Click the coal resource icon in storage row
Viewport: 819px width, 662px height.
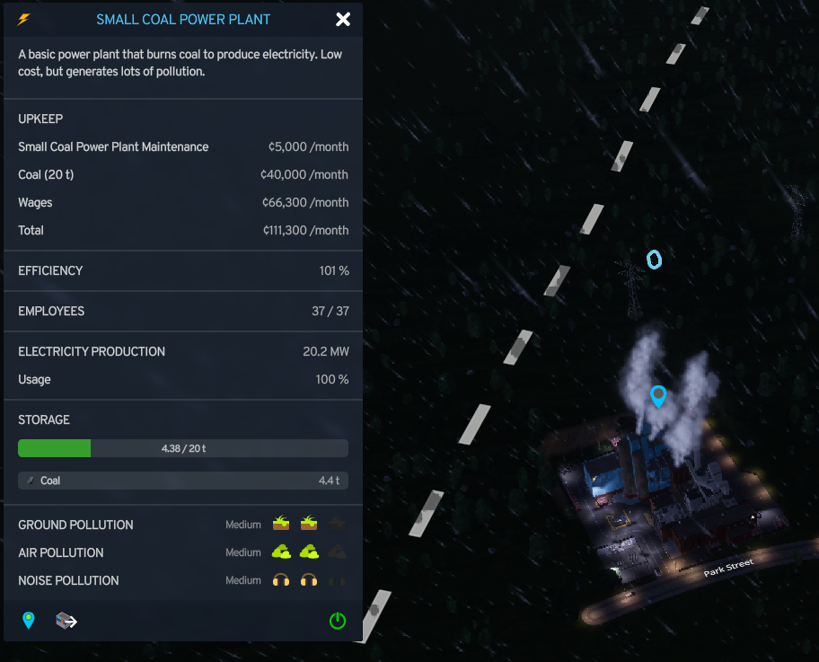31,481
